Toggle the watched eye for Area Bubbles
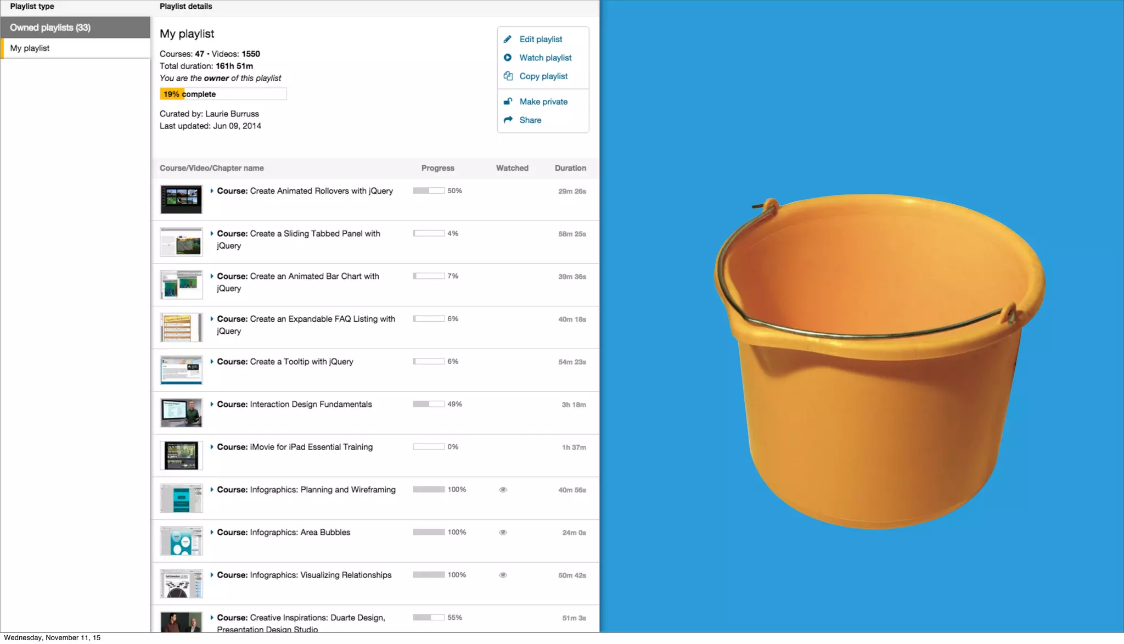The height and width of the screenshot is (644, 1124). [503, 533]
